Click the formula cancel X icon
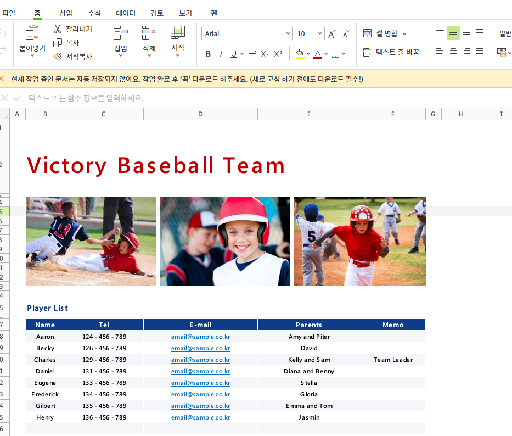The image size is (512, 436). click(4, 98)
